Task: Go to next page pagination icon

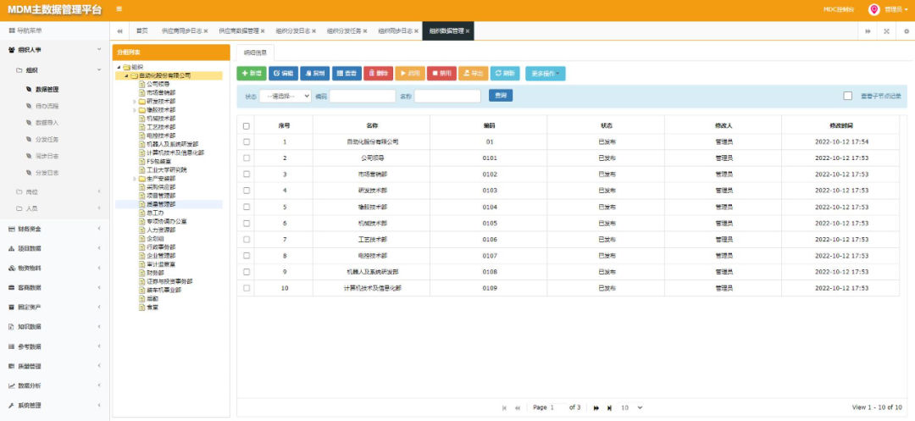Action: point(597,408)
